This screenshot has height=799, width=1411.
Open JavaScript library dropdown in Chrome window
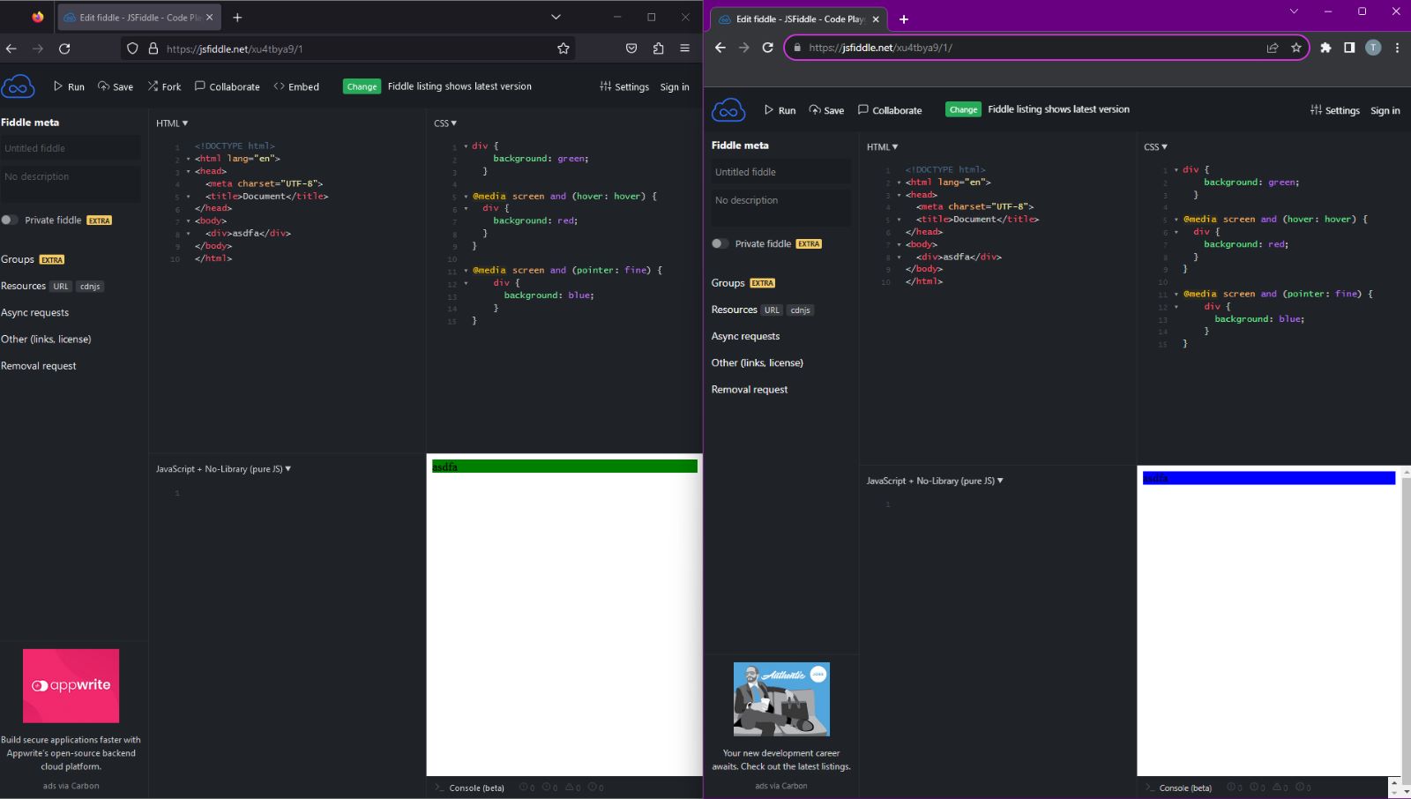coord(935,481)
